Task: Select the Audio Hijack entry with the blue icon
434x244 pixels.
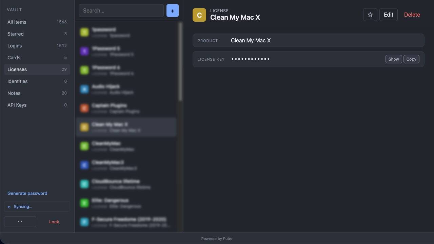Action: (126, 89)
